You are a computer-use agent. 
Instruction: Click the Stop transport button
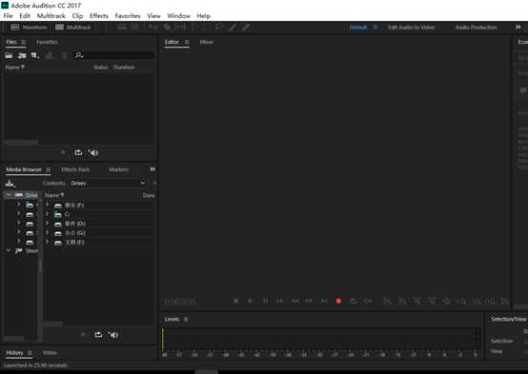236,301
